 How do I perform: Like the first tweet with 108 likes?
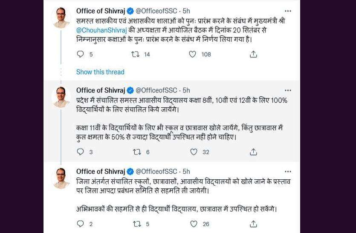click(193, 54)
